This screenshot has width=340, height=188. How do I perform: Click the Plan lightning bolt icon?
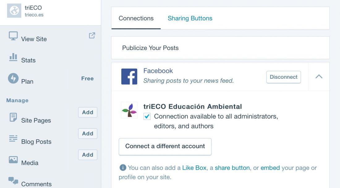tap(13, 78)
